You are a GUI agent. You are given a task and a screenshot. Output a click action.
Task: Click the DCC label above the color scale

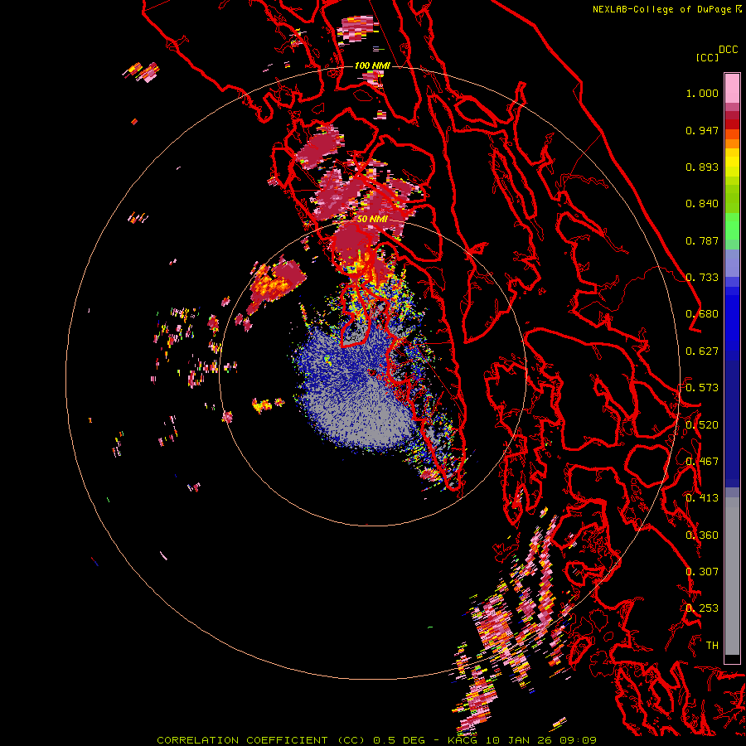pos(729,50)
